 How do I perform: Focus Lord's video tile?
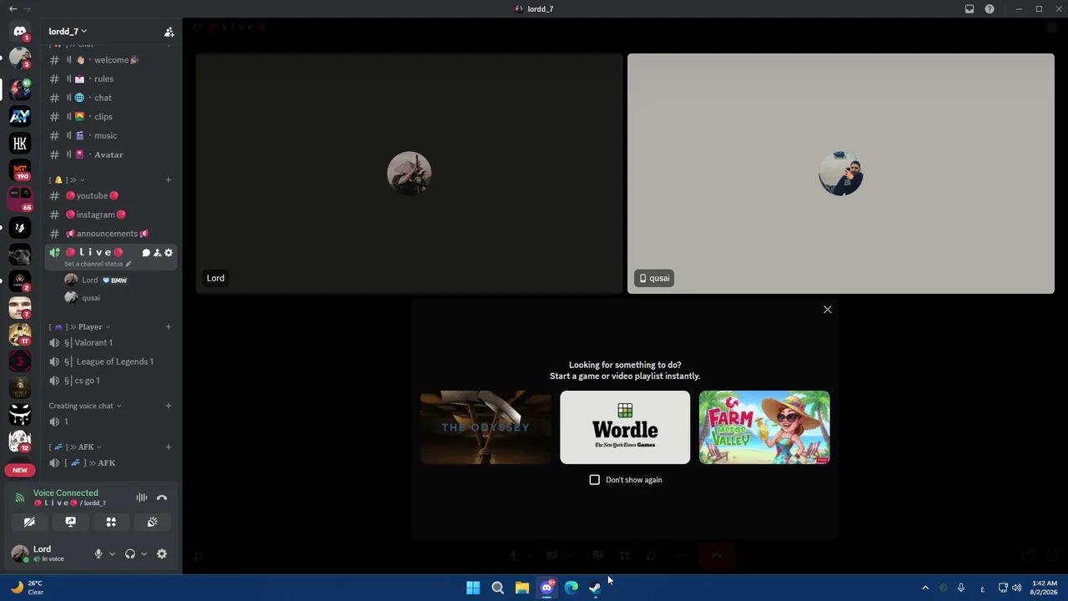pyautogui.click(x=409, y=174)
